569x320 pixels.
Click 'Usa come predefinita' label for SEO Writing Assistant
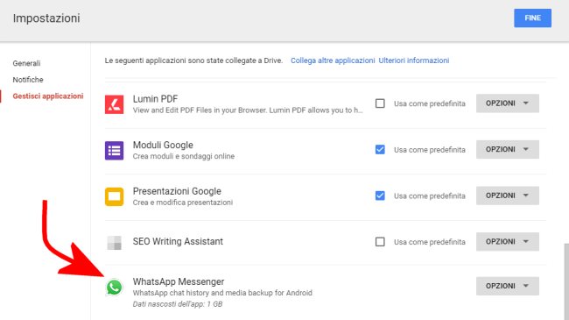[x=430, y=242]
